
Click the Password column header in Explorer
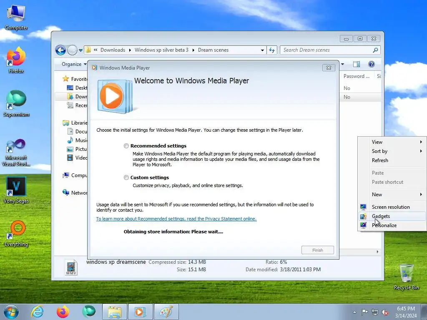tap(357, 76)
